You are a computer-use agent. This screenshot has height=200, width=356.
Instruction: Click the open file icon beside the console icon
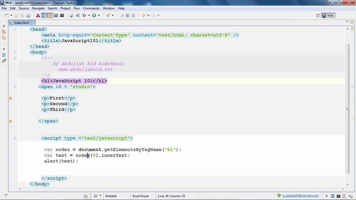coord(72,16)
